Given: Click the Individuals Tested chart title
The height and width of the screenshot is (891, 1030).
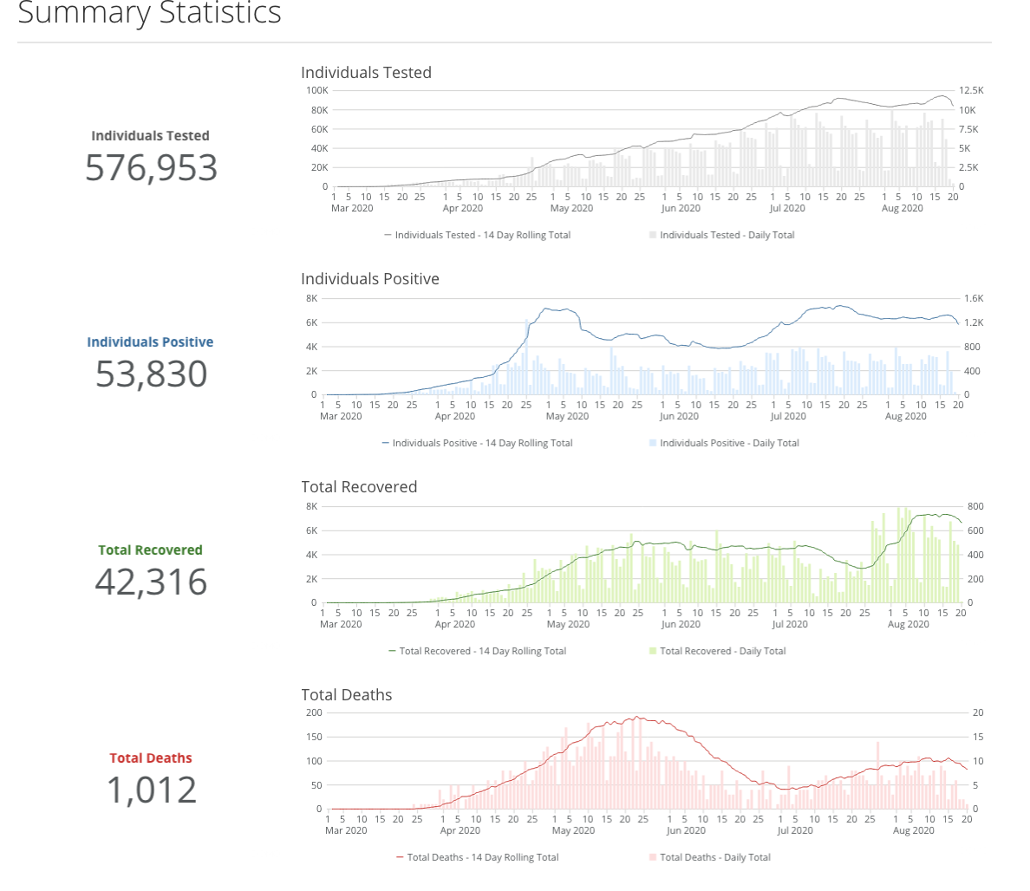Looking at the screenshot, I should point(366,73).
